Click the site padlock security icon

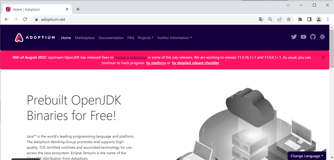pyautogui.click(x=36, y=19)
